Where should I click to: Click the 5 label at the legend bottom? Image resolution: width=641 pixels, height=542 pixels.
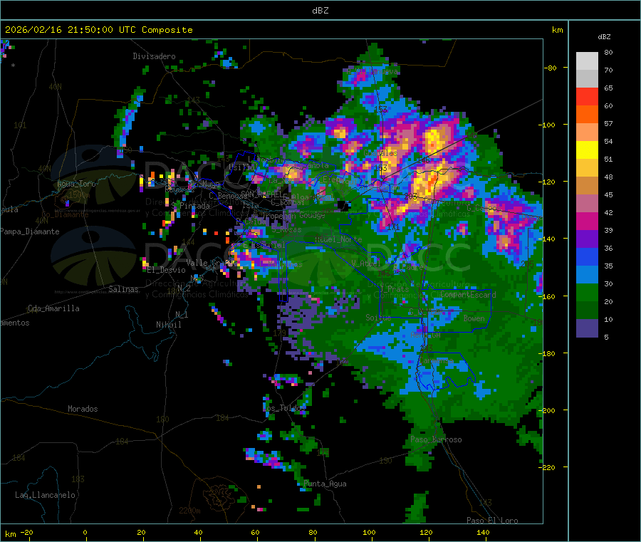[x=606, y=337]
